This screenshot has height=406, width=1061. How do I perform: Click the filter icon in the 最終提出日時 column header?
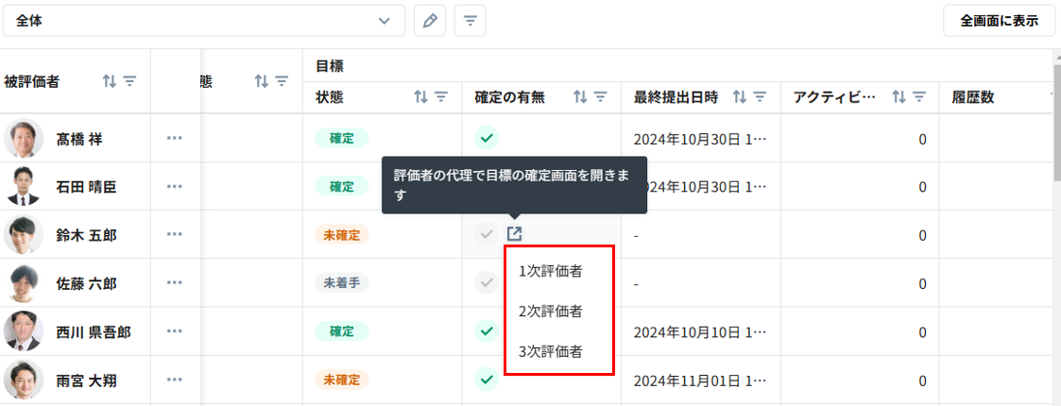click(760, 97)
